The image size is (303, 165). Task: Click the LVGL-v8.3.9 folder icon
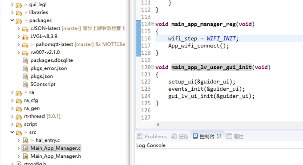point(25,37)
